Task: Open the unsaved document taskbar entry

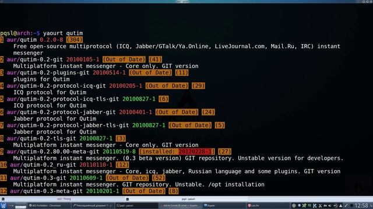Action: click(93, 206)
